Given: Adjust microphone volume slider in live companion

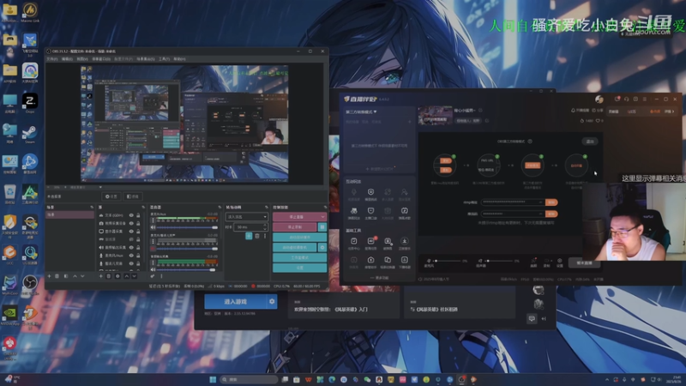Looking at the screenshot, I should (447, 261).
